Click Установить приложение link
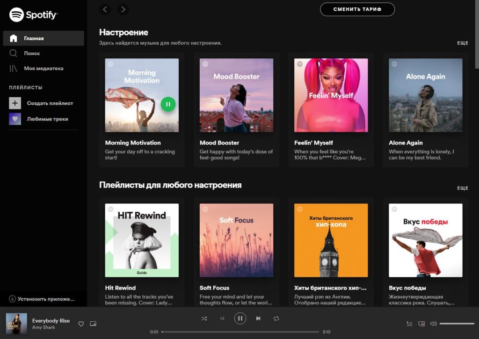This screenshot has width=479, height=339. [42, 299]
